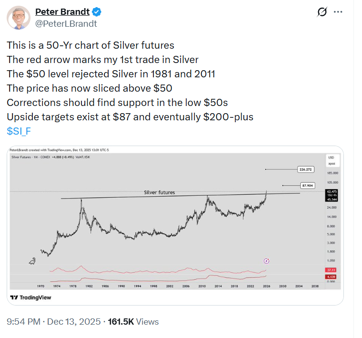Image resolution: width=362 pixels, height=338 pixels.
Task: Open the three-dot more options menu
Action: pyautogui.click(x=338, y=12)
